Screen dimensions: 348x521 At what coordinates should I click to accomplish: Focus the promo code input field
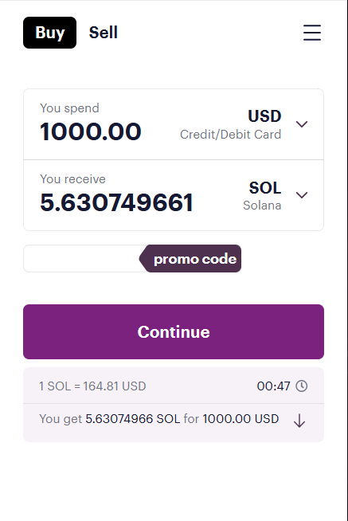tap(81, 258)
